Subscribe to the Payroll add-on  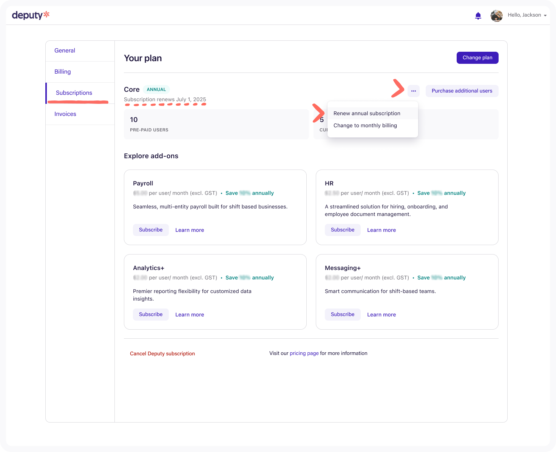pos(151,230)
